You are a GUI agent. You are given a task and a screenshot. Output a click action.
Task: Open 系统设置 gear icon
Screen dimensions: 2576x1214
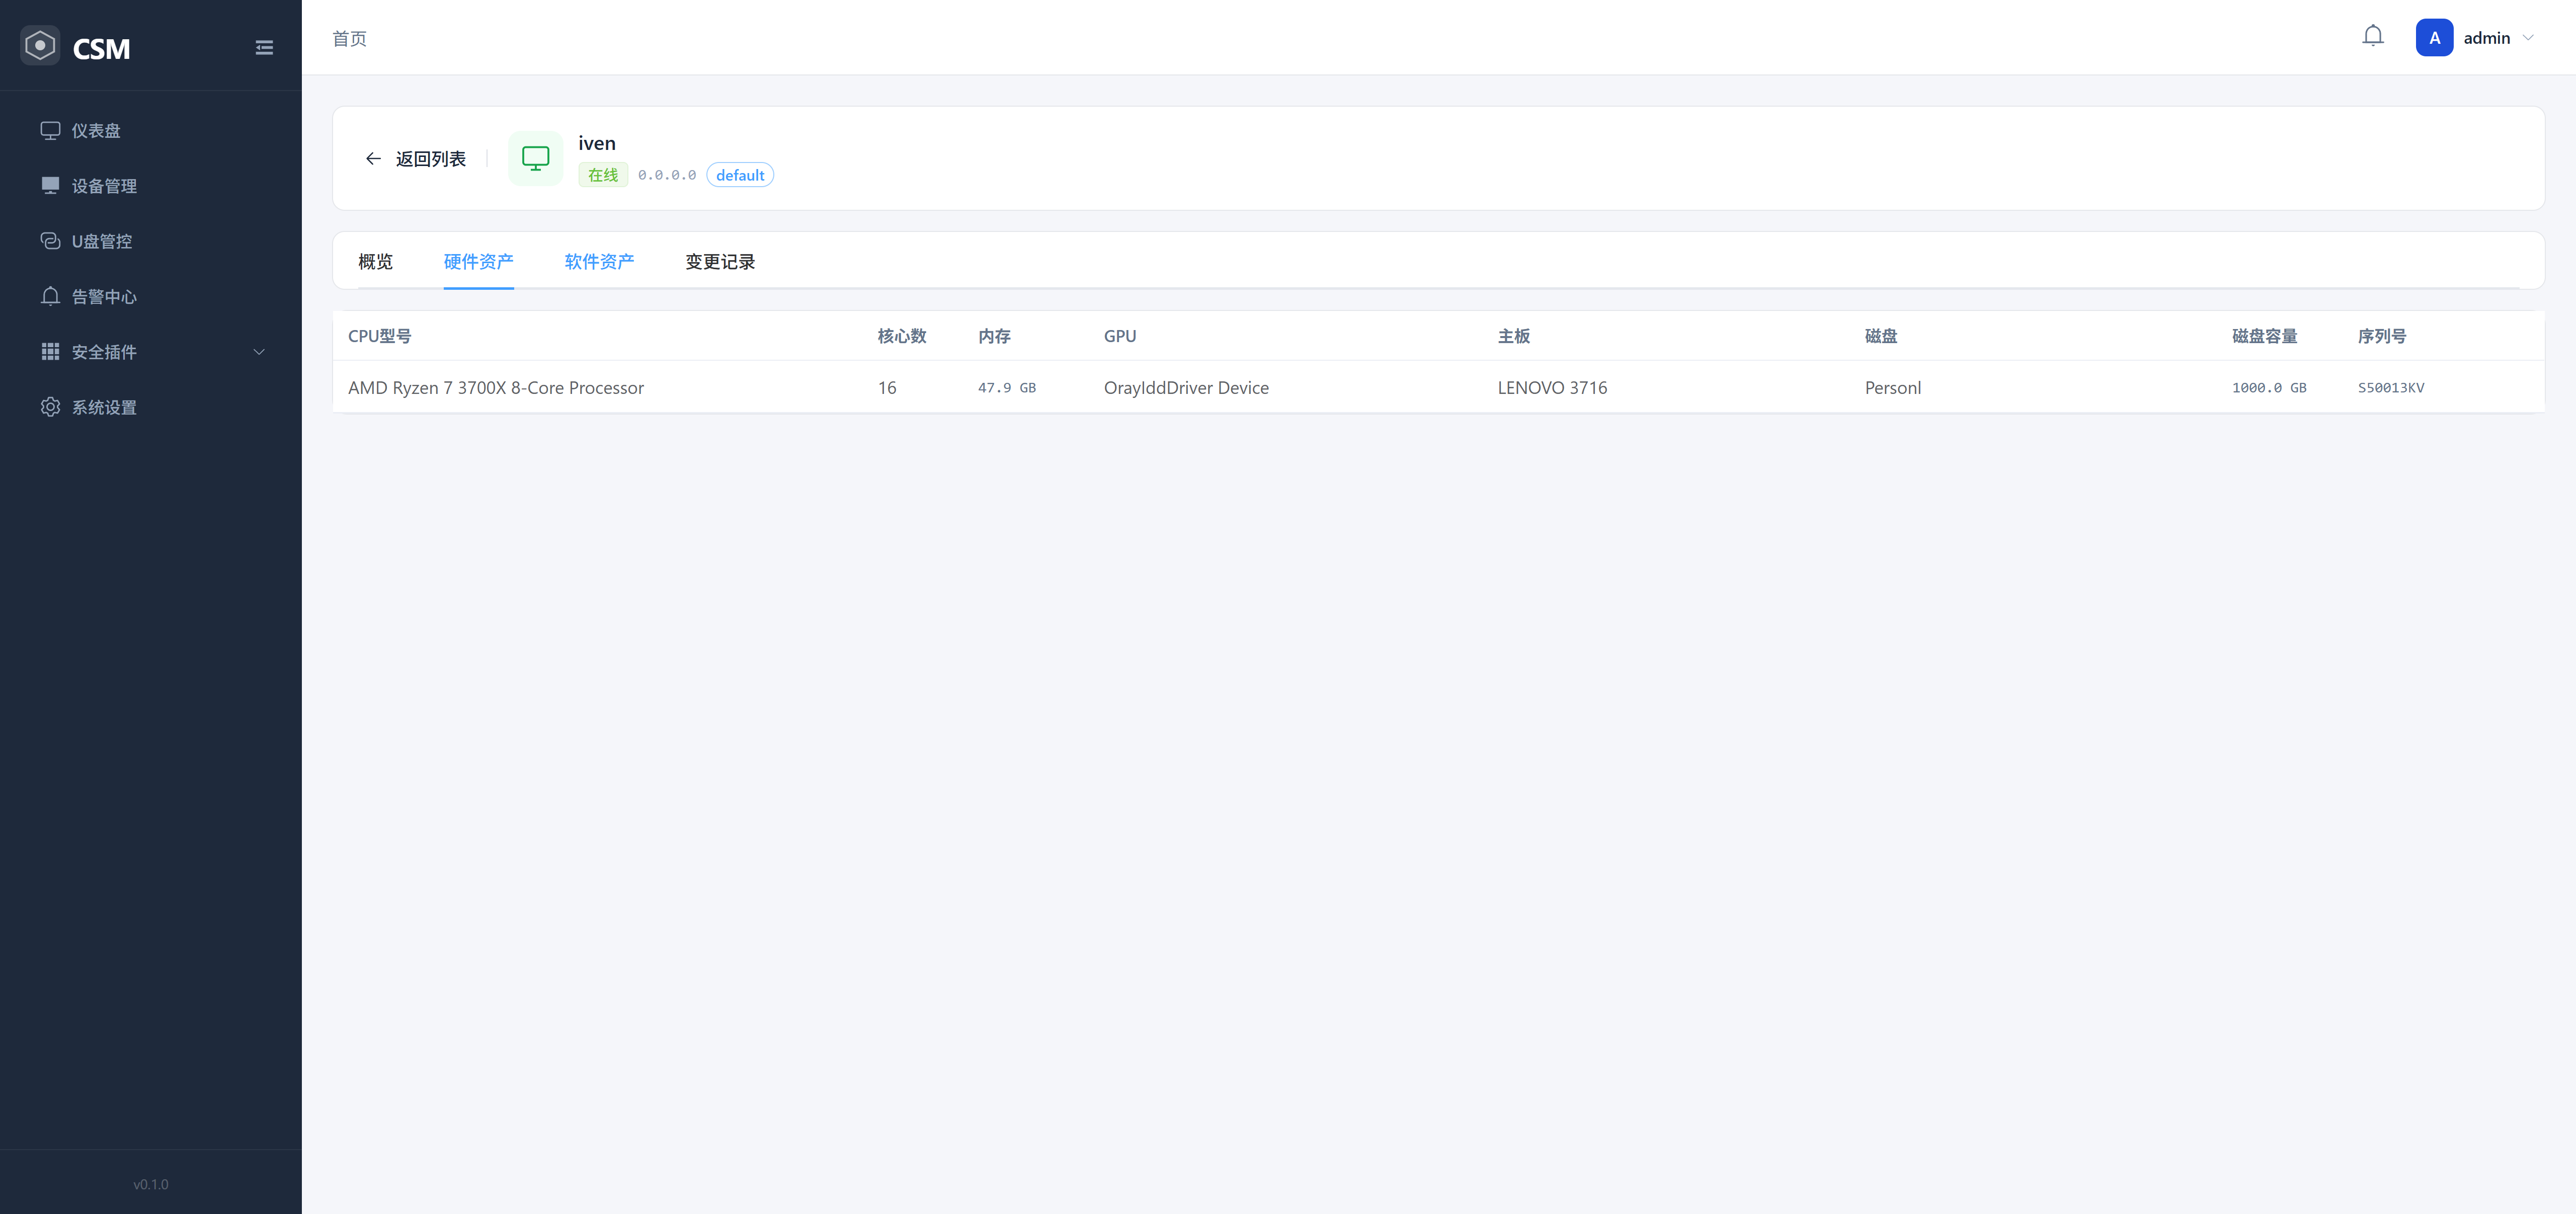50,407
